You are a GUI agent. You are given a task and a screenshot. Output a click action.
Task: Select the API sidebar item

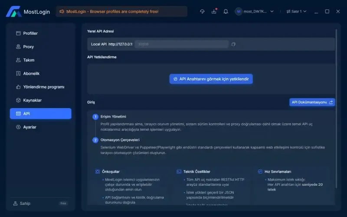41,114
